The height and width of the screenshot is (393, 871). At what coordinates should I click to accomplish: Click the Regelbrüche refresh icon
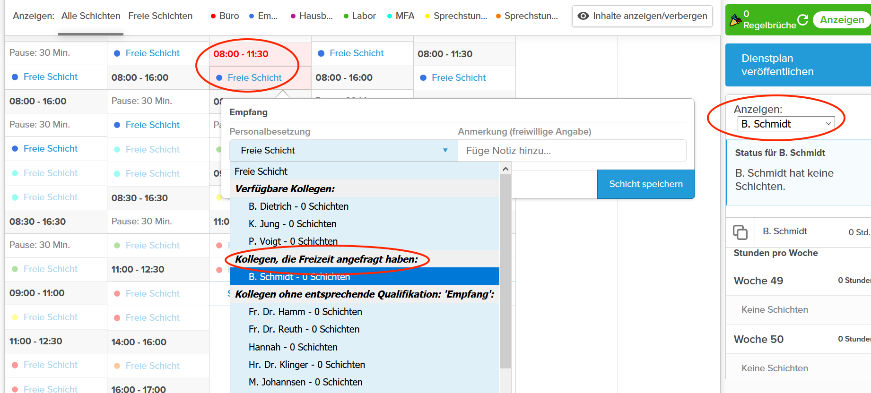click(x=802, y=19)
